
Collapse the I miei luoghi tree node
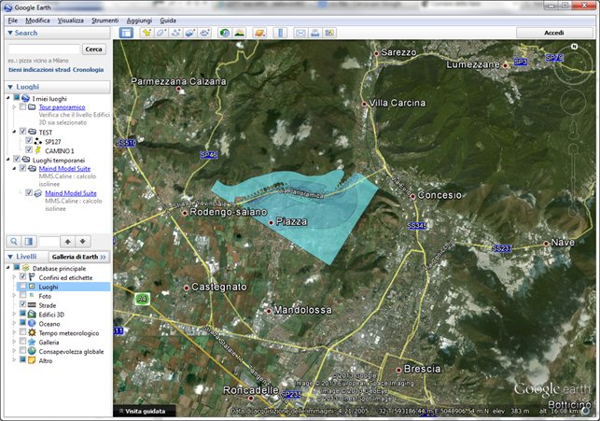[x=8, y=98]
